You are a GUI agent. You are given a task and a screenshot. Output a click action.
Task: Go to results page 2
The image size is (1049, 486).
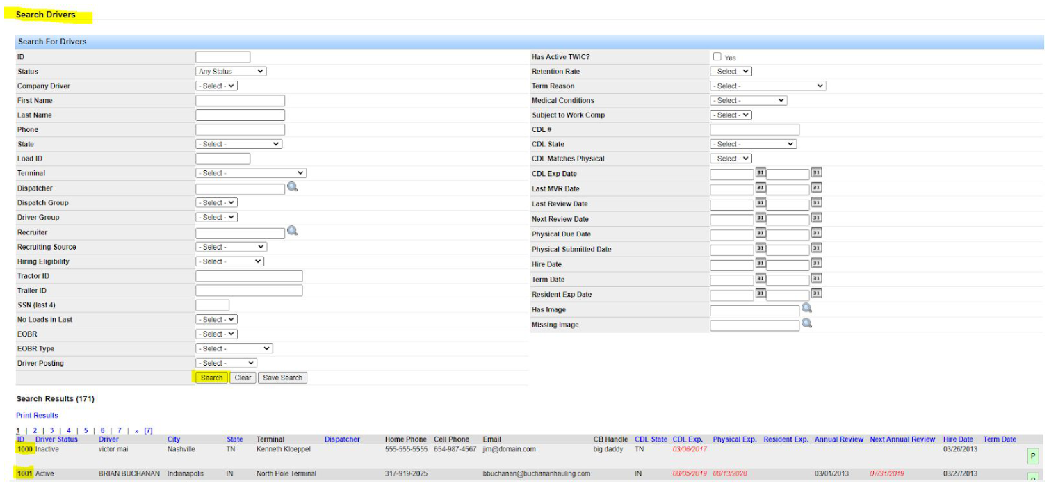click(x=35, y=431)
